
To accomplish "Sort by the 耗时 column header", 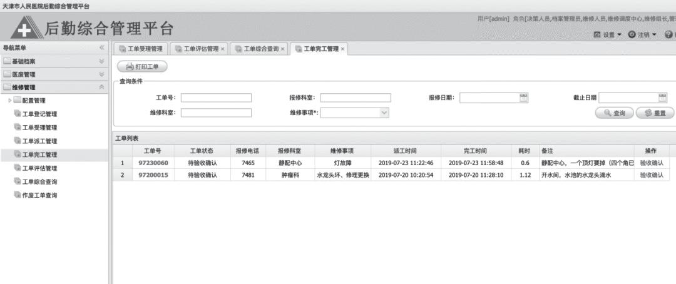I will pos(525,151).
